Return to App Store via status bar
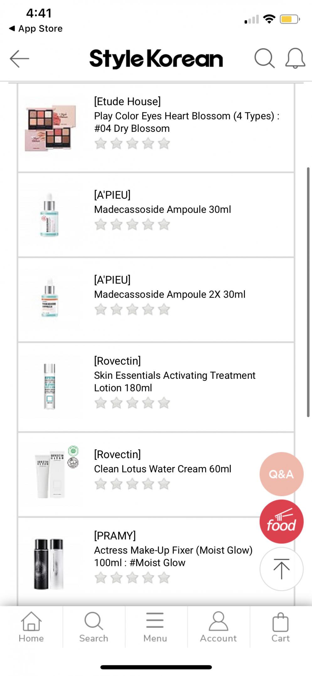Image resolution: width=312 pixels, height=676 pixels. [36, 29]
